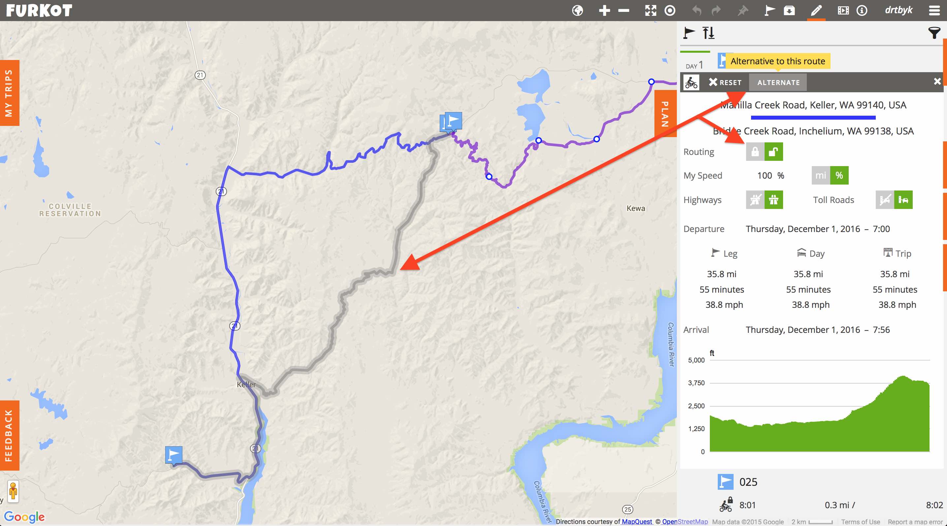This screenshot has width=947, height=526.
Task: Zoom in the map with plus icon
Action: [604, 10]
